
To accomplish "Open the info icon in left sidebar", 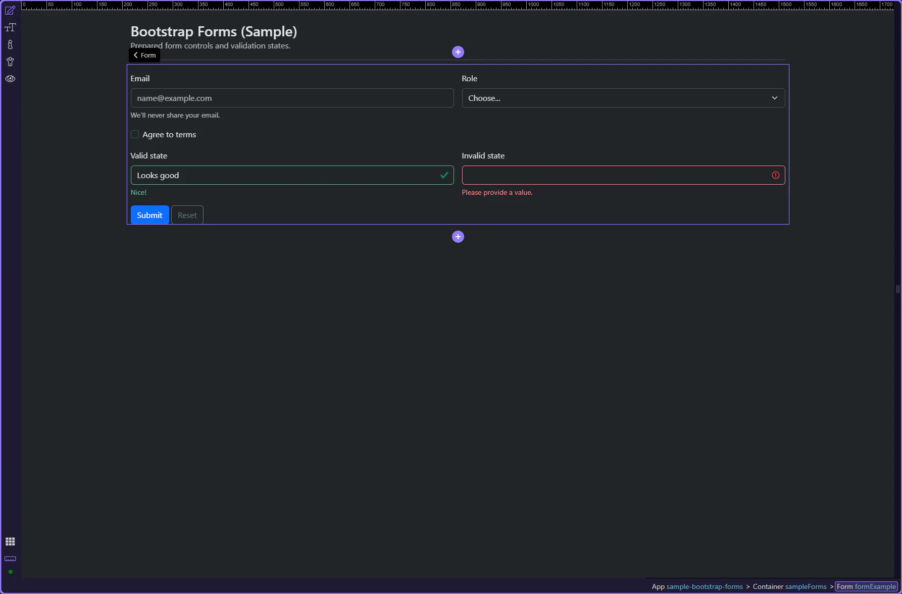I will point(10,45).
